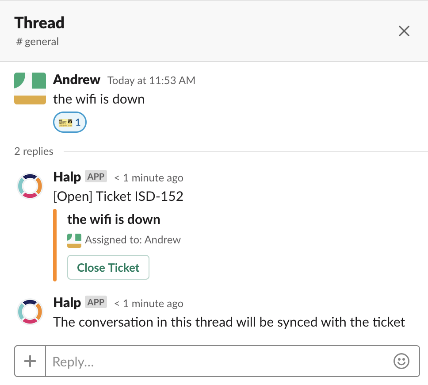
Task: Click the second Halp sender name
Action: (67, 303)
